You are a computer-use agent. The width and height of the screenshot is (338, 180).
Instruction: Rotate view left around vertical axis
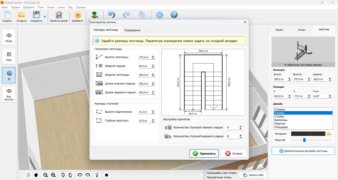tap(63, 175)
